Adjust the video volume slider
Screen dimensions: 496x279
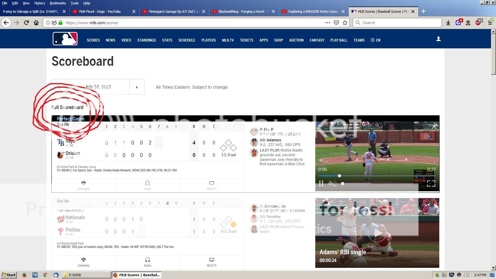(356, 184)
